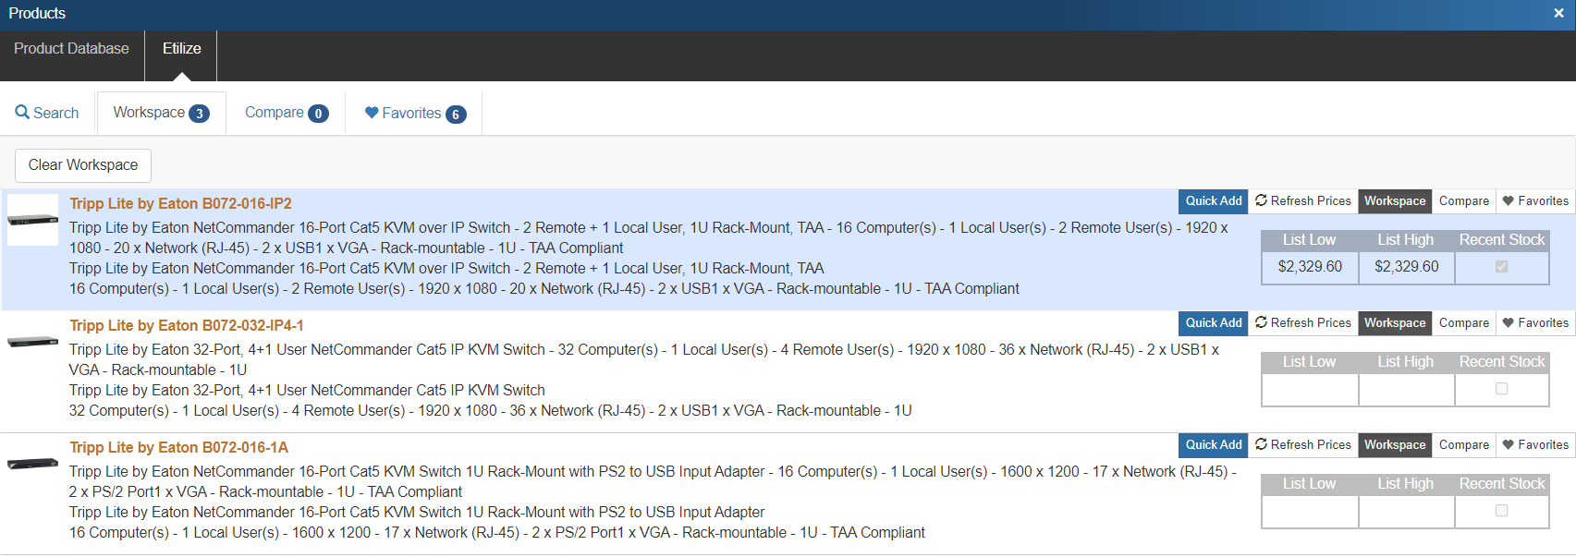Screen dimensions: 1576x557
Task: Quick Add the B072-016-IP2 product
Action: point(1213,201)
